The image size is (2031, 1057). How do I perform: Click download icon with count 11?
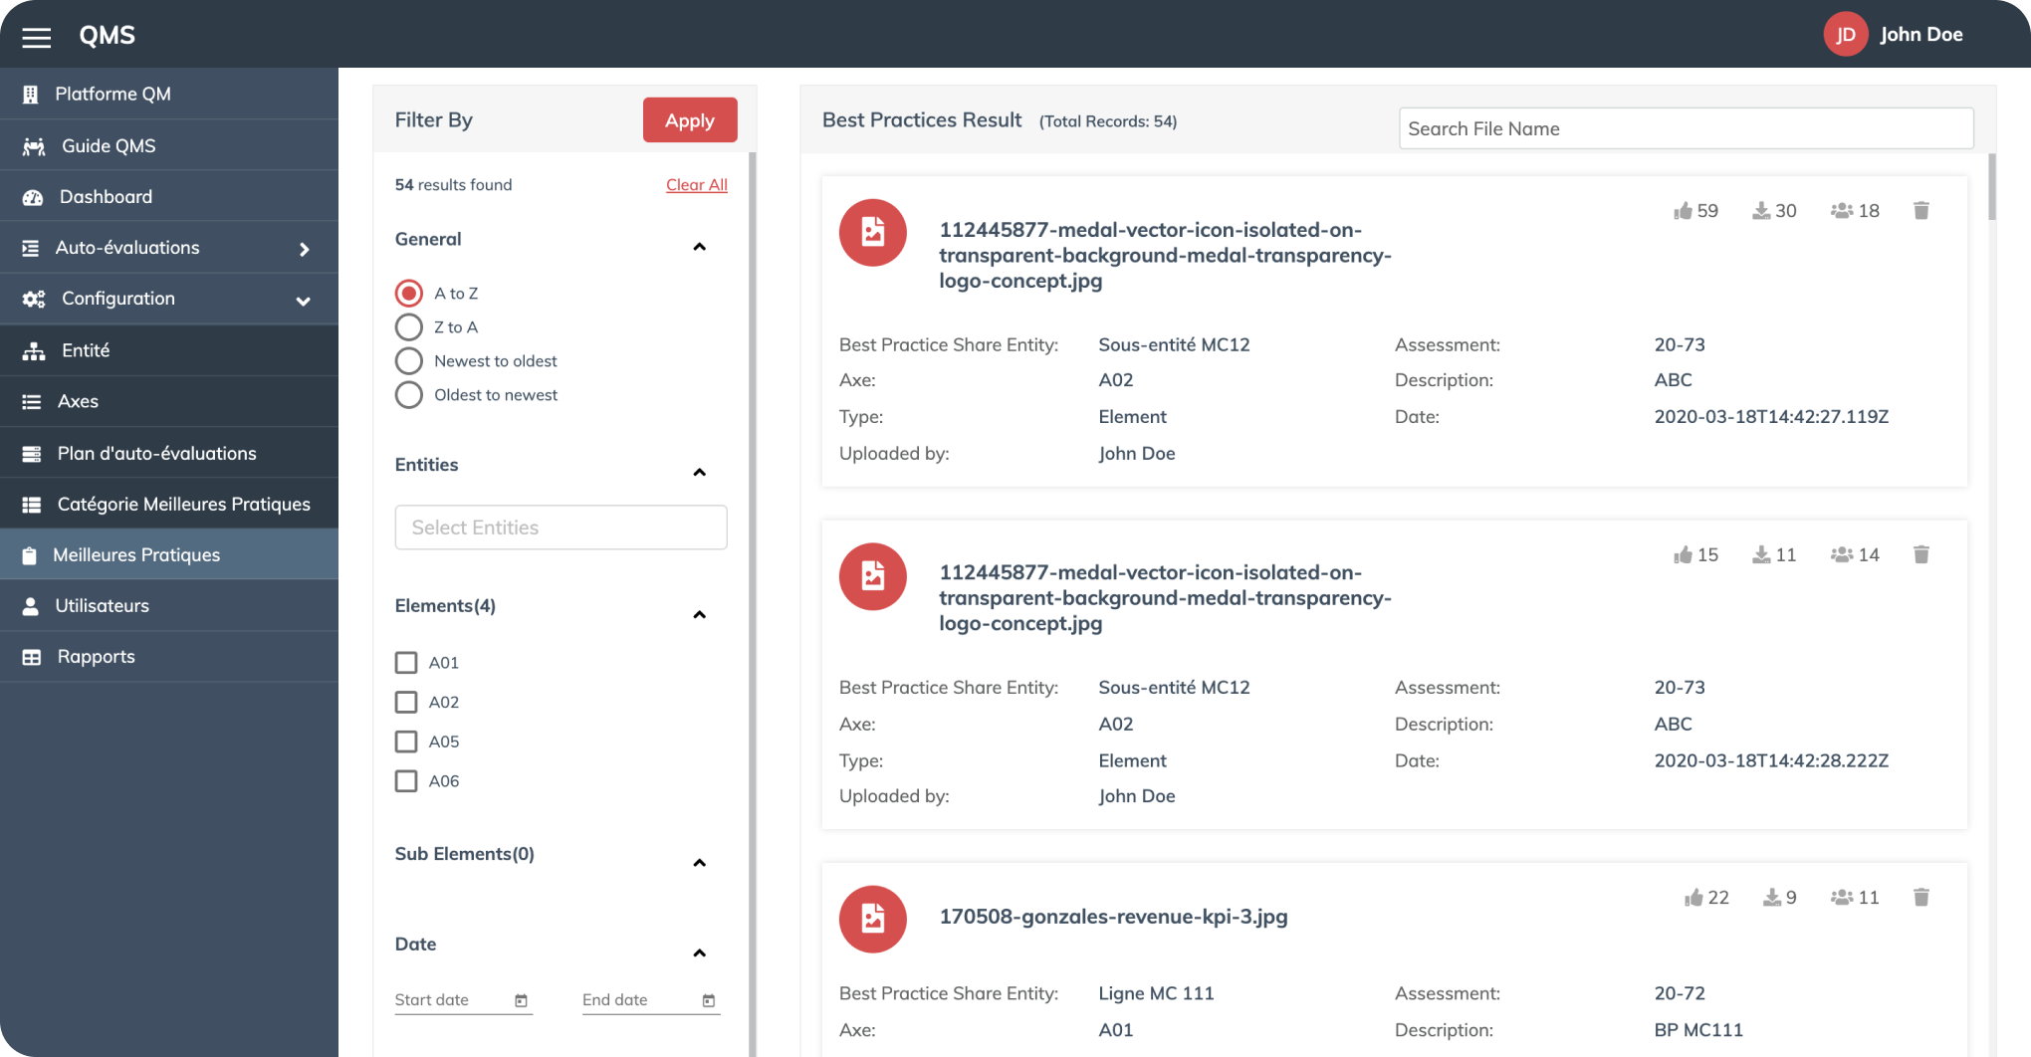(x=1761, y=554)
